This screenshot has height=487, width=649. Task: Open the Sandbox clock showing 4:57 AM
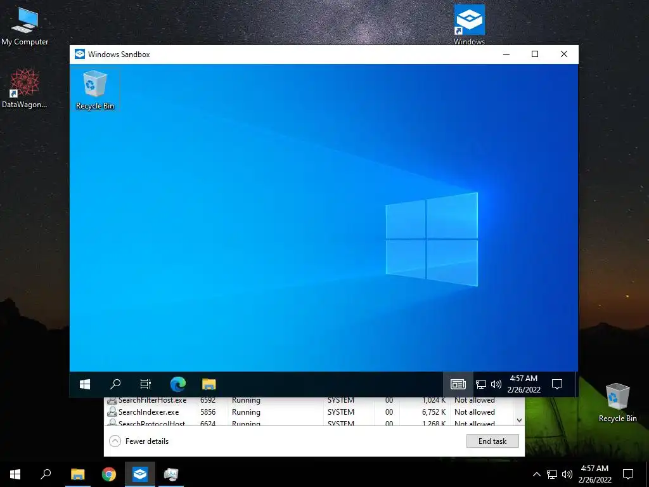(524, 384)
